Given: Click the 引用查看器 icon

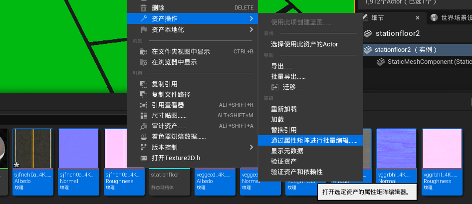Looking at the screenshot, I should pos(143,105).
